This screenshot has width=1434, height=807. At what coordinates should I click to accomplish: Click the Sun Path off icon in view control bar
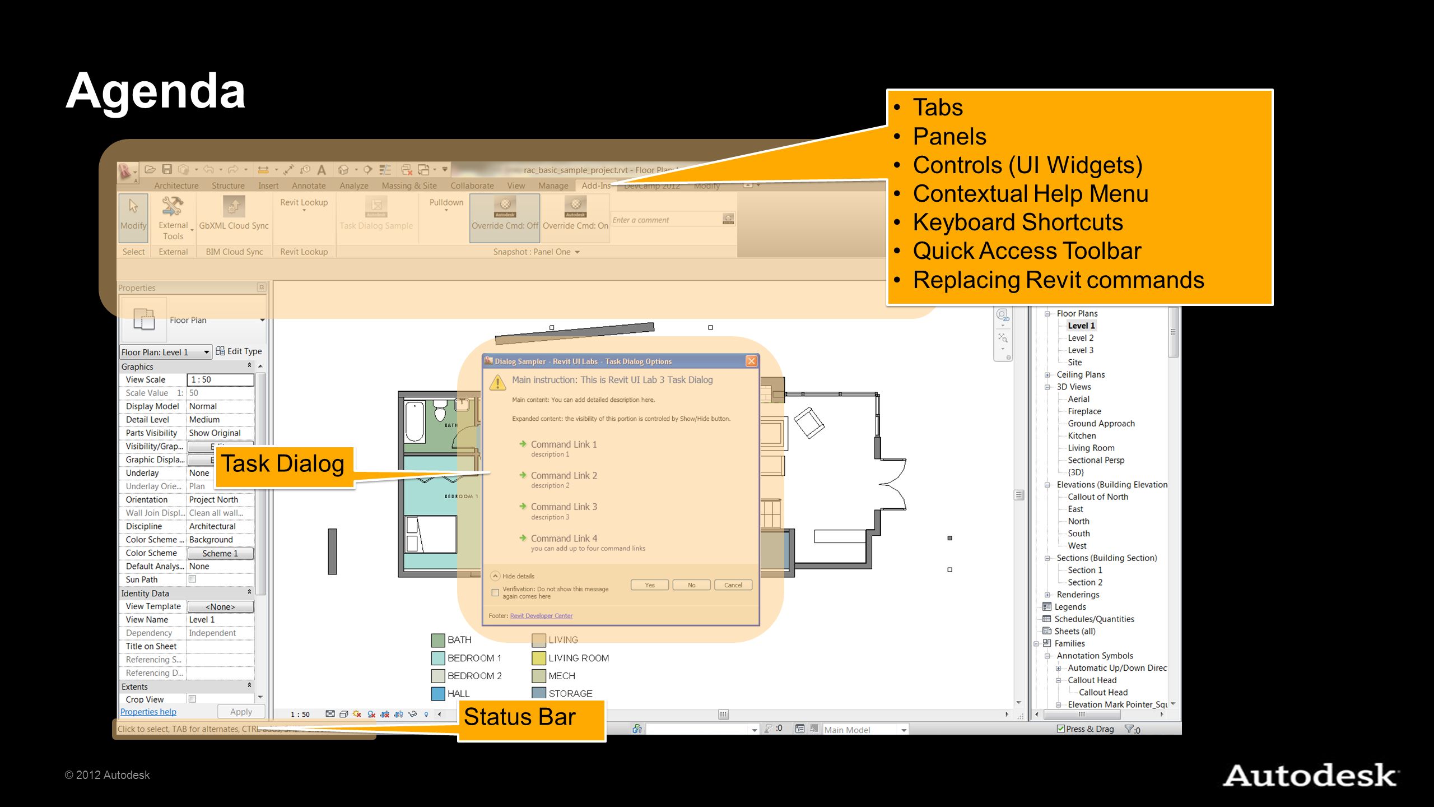pos(357,714)
